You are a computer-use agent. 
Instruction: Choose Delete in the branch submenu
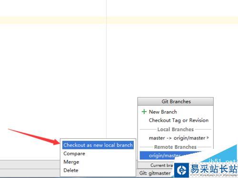(x=71, y=170)
